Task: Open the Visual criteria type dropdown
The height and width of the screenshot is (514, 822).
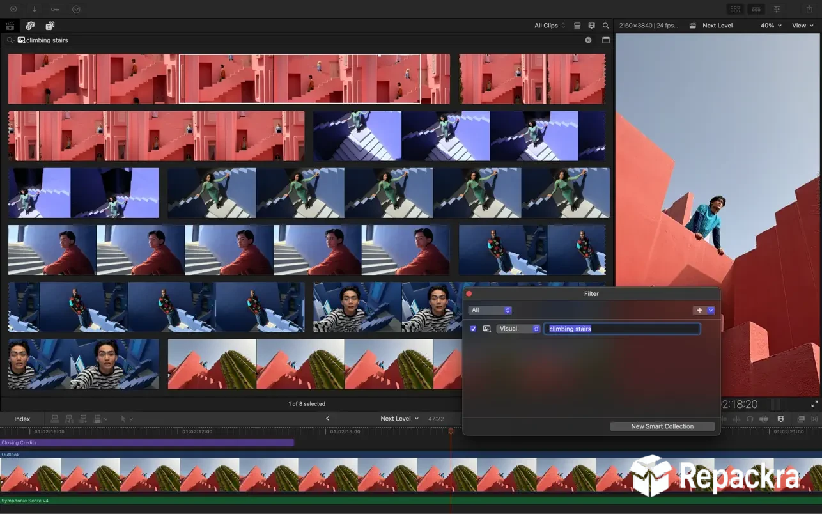Action: [518, 329]
